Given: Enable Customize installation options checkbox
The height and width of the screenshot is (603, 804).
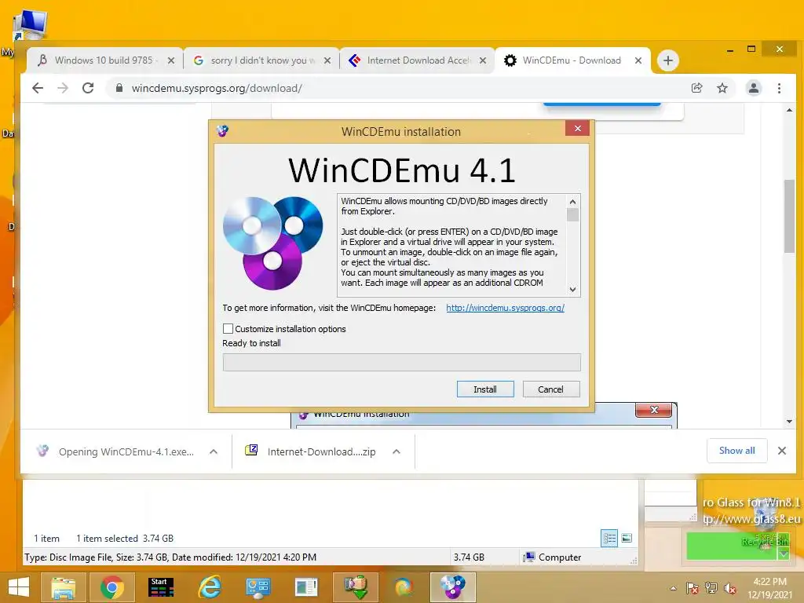Looking at the screenshot, I should click(x=228, y=329).
